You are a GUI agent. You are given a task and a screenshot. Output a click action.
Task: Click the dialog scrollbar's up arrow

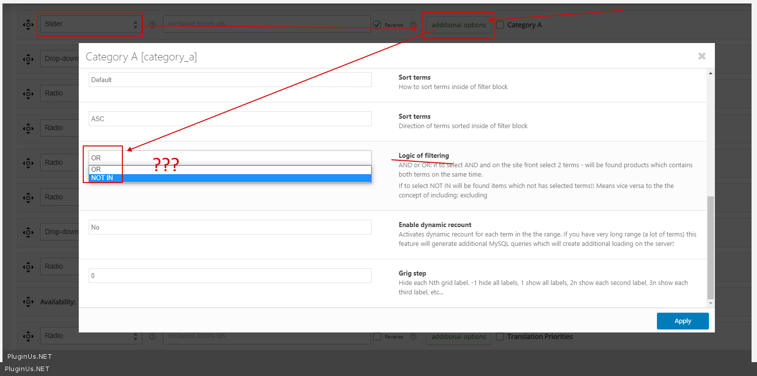coord(710,73)
